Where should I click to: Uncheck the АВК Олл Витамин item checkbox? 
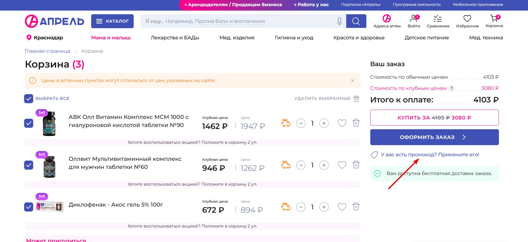tap(29, 123)
